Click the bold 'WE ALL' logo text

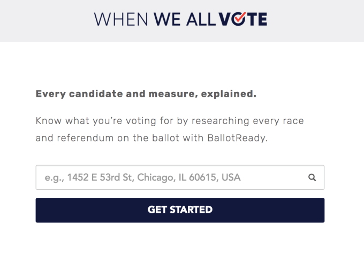pos(184,19)
